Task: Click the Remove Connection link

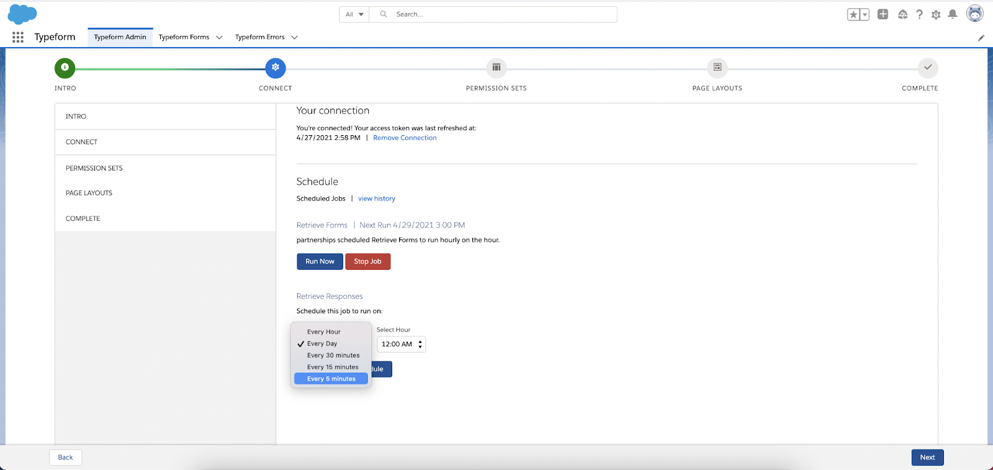Action: [405, 138]
